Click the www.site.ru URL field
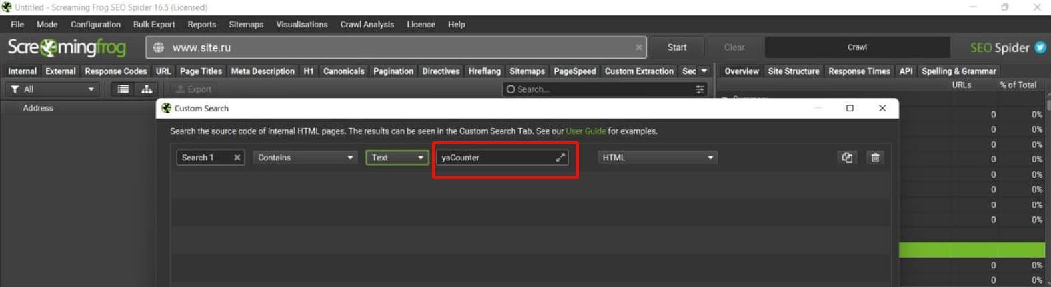Viewport: 1051px width, 287px height. click(396, 47)
